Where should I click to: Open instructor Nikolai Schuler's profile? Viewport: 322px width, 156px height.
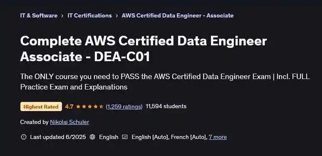[69, 122]
